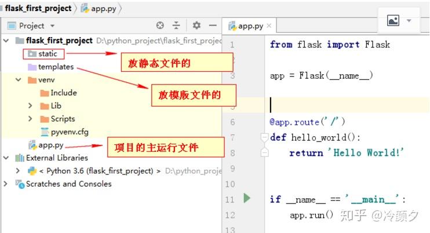The width and height of the screenshot is (430, 233).
Task: Click the Scratches and Consoles icon
Action: (20, 184)
